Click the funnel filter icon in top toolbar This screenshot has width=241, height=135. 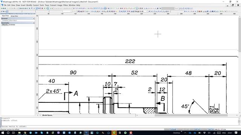click(32, 8)
